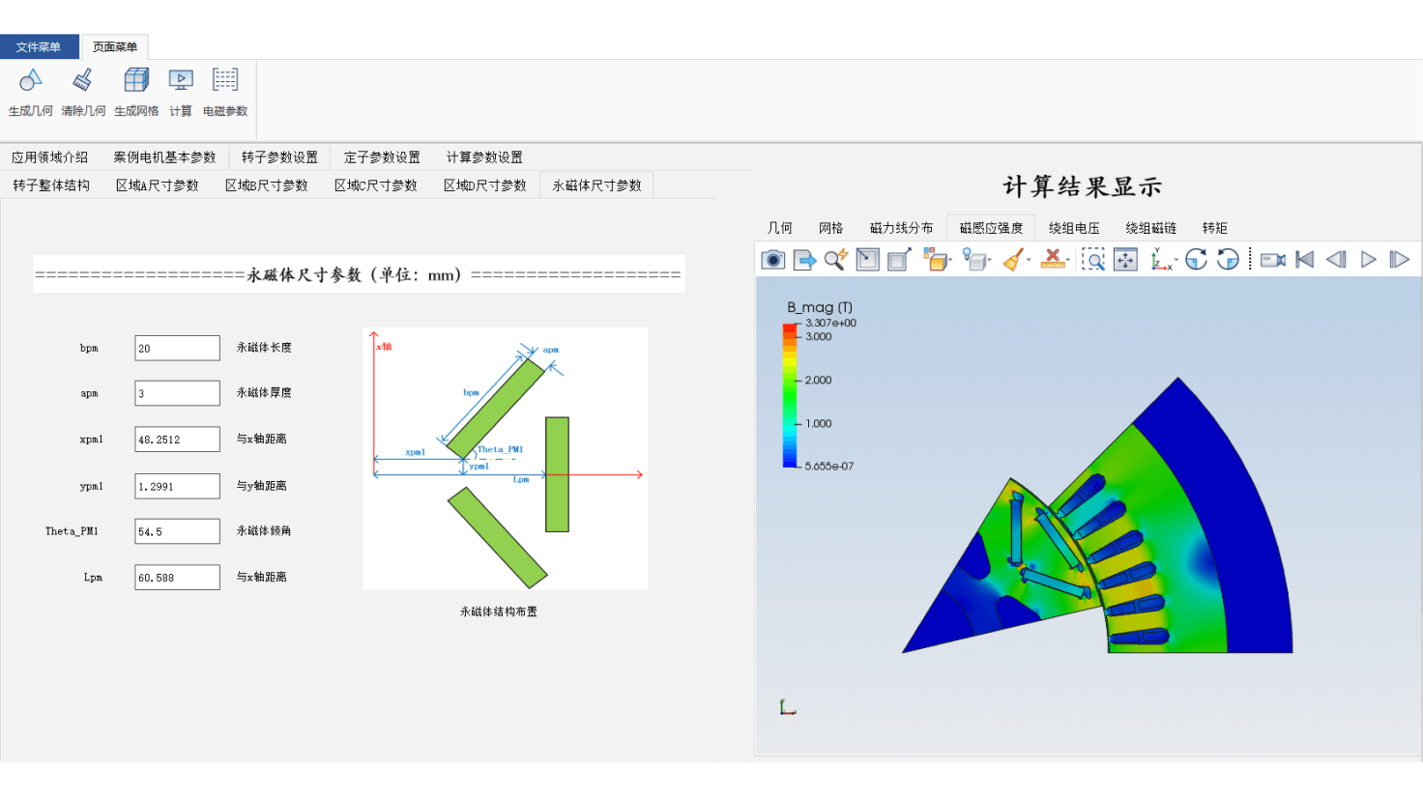Select the 转子参数设置 tab
1423x795 pixels.
click(279, 156)
